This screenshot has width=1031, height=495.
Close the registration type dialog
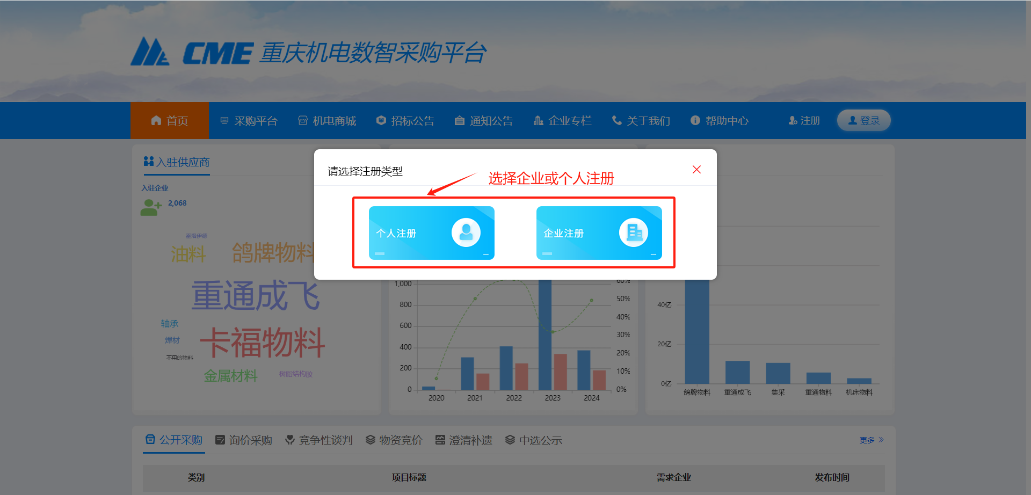pyautogui.click(x=696, y=170)
